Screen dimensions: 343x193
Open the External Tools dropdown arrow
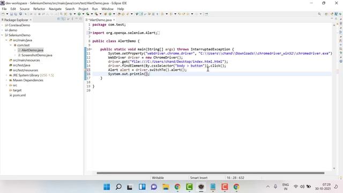click(x=100, y=14)
